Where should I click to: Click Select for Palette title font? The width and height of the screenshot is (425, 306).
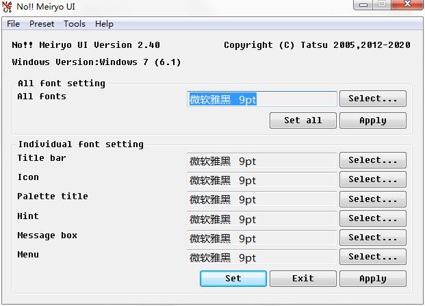coord(372,199)
